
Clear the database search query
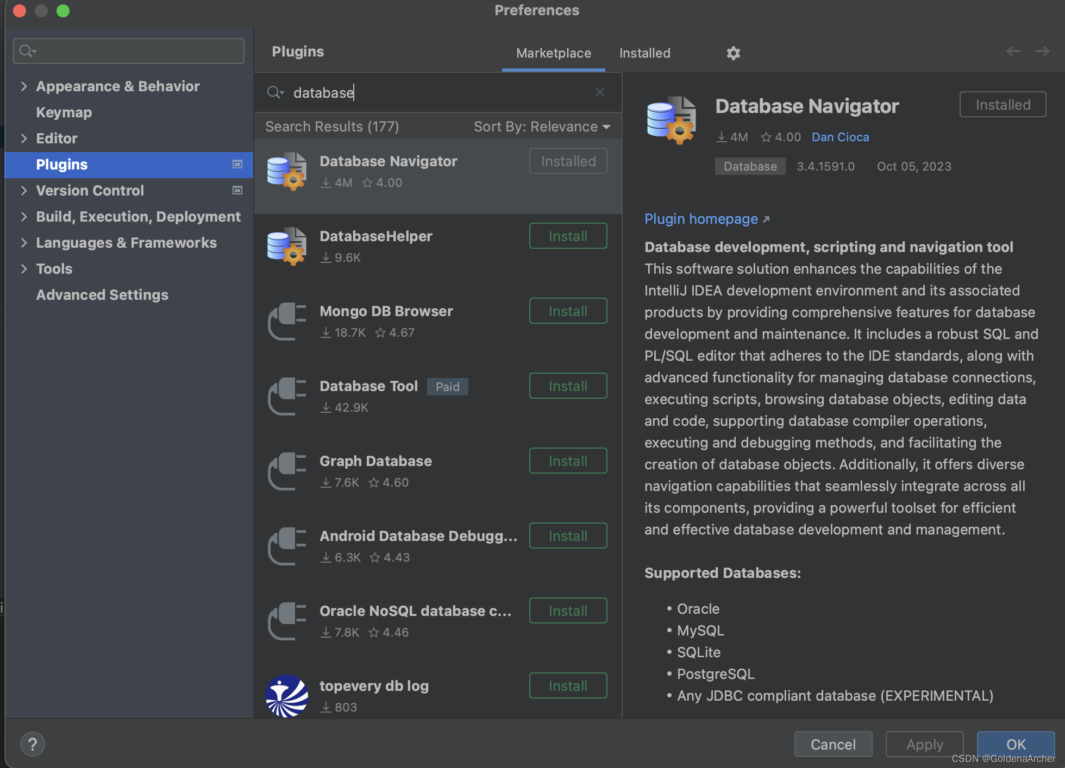click(x=599, y=92)
